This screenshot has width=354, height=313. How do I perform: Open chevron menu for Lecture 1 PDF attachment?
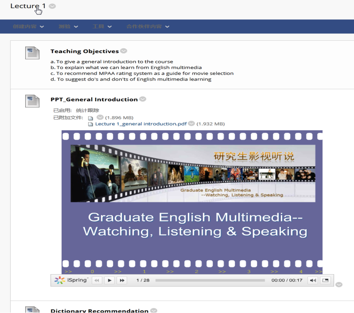pyautogui.click(x=191, y=124)
